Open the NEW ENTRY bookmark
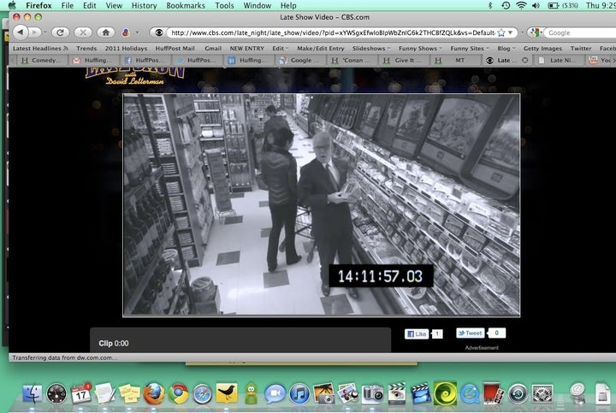The width and height of the screenshot is (616, 413). [246, 48]
